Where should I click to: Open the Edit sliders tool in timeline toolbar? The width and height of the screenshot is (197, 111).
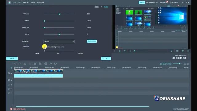25,64
